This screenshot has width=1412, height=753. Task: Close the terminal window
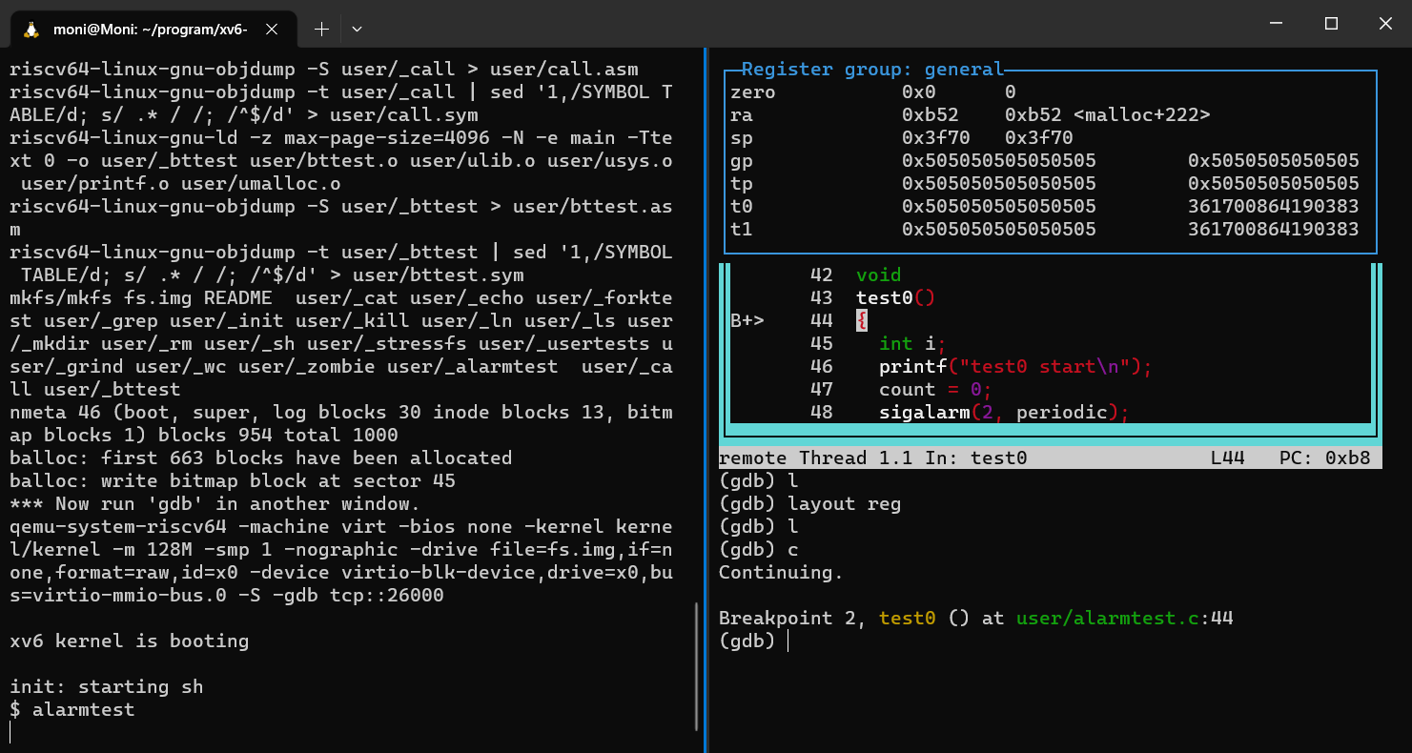click(x=1385, y=24)
